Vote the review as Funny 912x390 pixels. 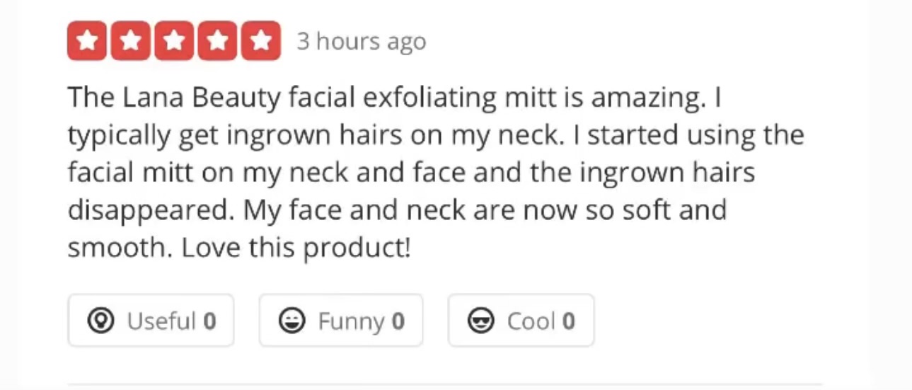341,321
